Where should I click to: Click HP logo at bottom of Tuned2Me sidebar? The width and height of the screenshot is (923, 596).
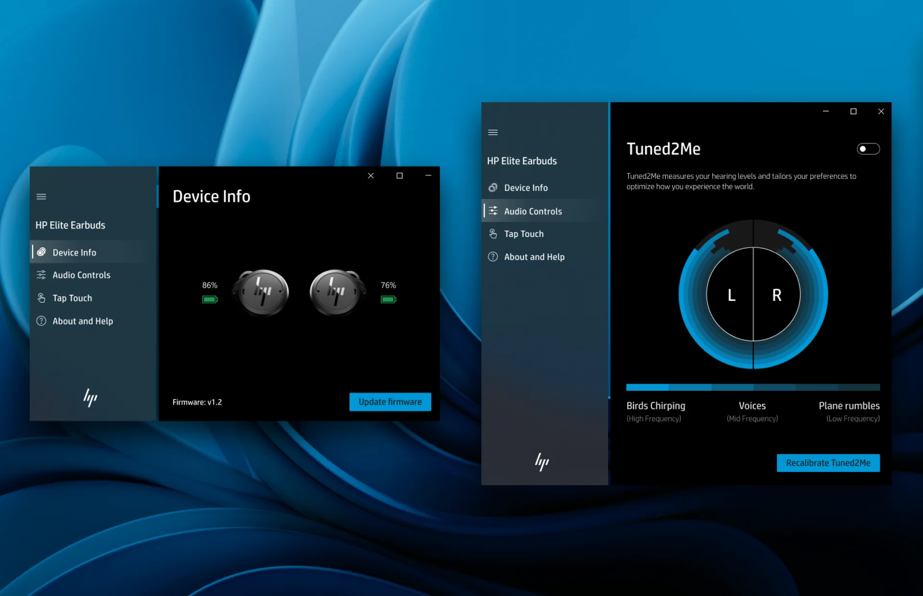542,462
